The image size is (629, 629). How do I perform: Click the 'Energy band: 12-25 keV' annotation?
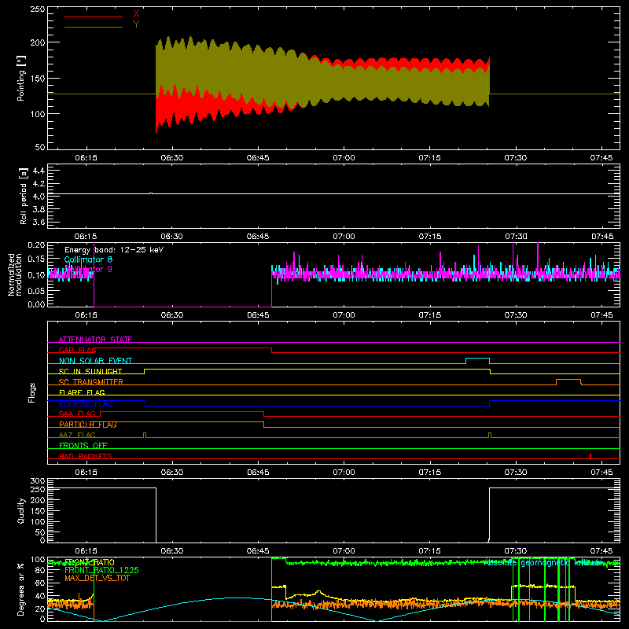(x=114, y=250)
